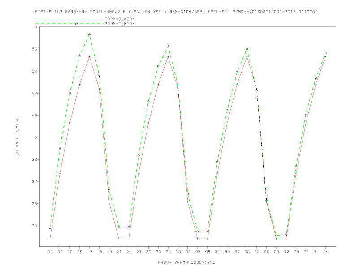
Task: Click y-axis tick label 40
Action: [x=35, y=137]
